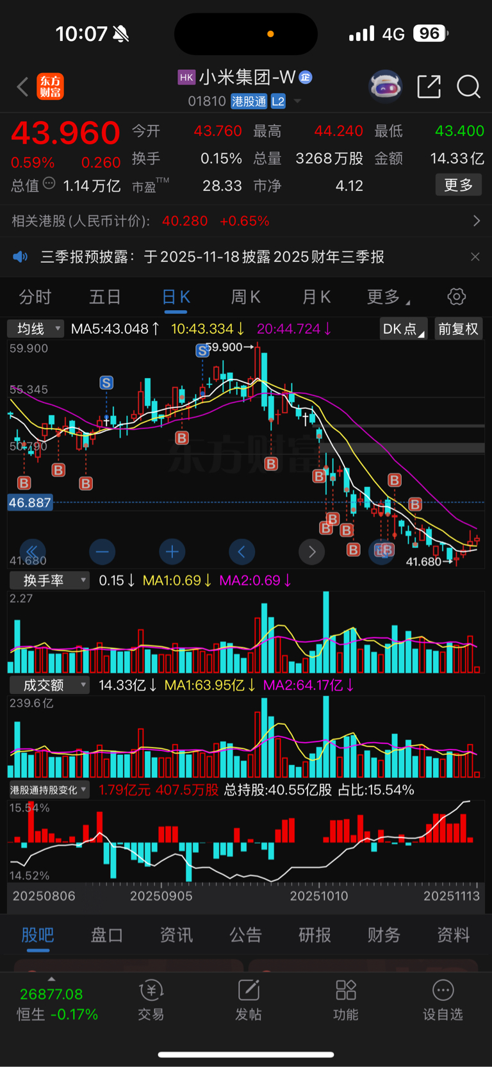This screenshot has height=1067, width=492.
Task: Tap the back arrow
Action: tap(23, 87)
